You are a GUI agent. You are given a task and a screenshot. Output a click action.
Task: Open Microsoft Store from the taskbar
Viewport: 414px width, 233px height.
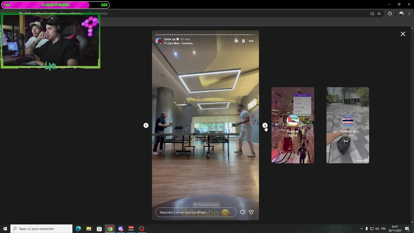tap(99, 229)
